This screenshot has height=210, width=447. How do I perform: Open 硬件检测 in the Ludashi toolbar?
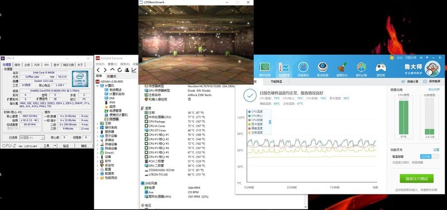(264, 69)
